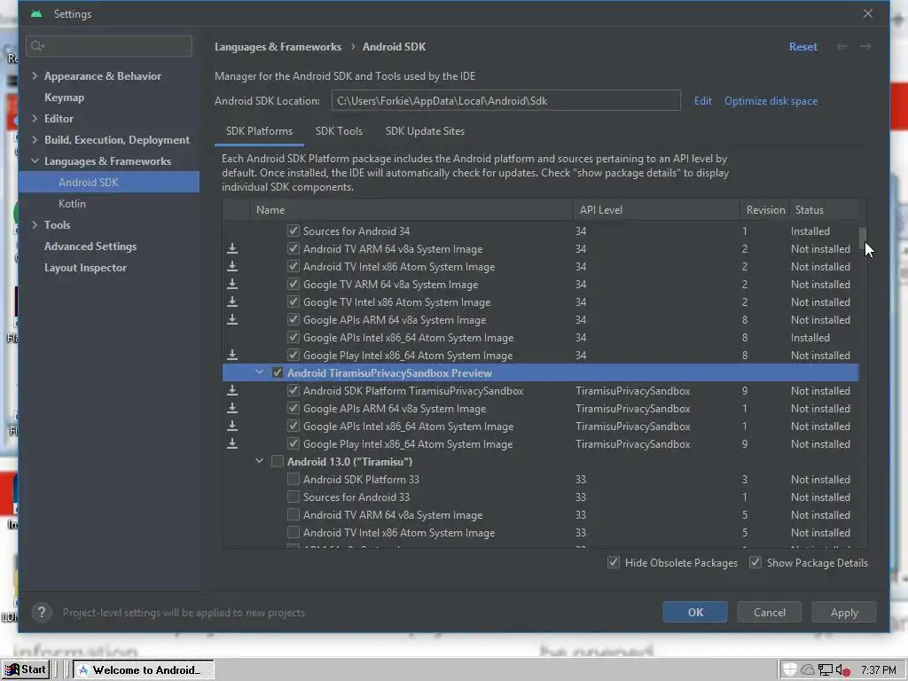Click the muted volume tray icon

[x=842, y=670]
